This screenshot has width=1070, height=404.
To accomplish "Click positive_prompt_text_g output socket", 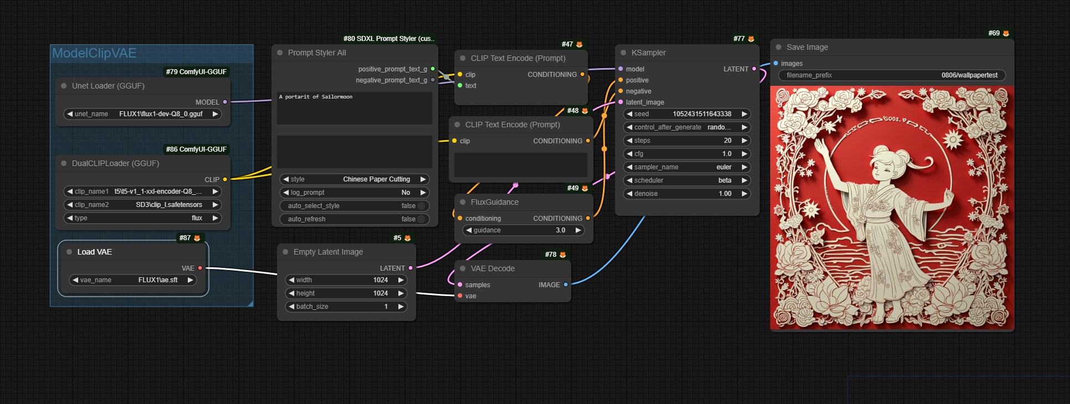I will click(433, 69).
